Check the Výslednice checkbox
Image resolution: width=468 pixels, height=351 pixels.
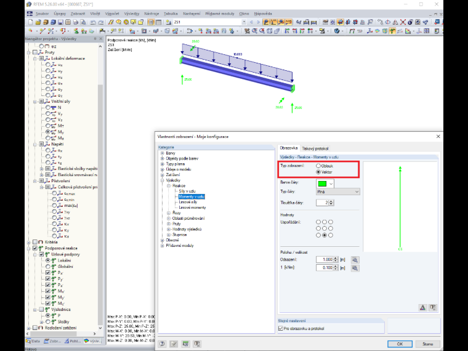pyautogui.click(x=41, y=310)
